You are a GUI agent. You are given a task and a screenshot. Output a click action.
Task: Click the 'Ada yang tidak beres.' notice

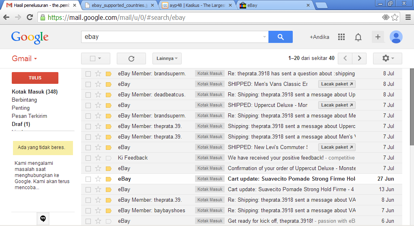(43, 148)
